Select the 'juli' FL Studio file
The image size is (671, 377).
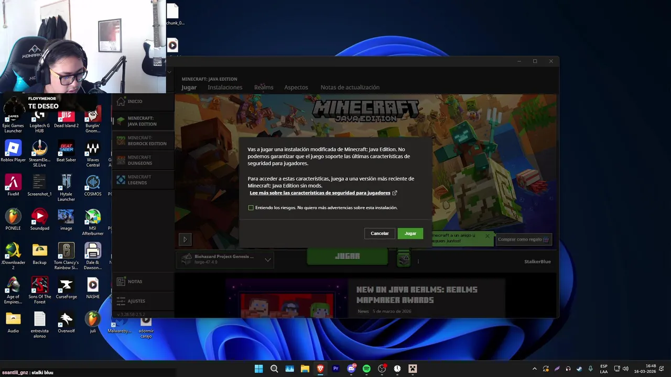point(93,321)
